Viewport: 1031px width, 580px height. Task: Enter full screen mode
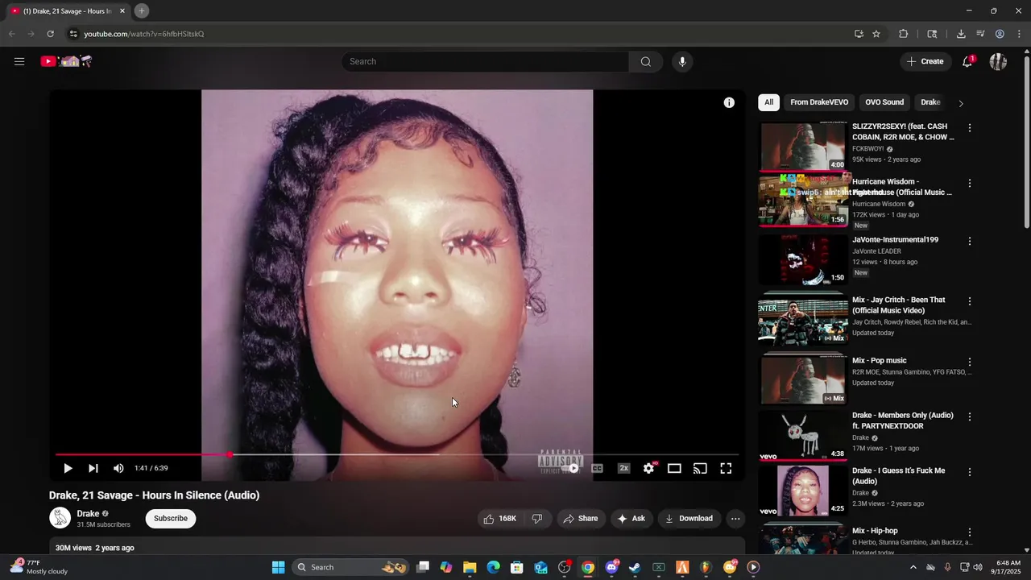click(x=726, y=468)
